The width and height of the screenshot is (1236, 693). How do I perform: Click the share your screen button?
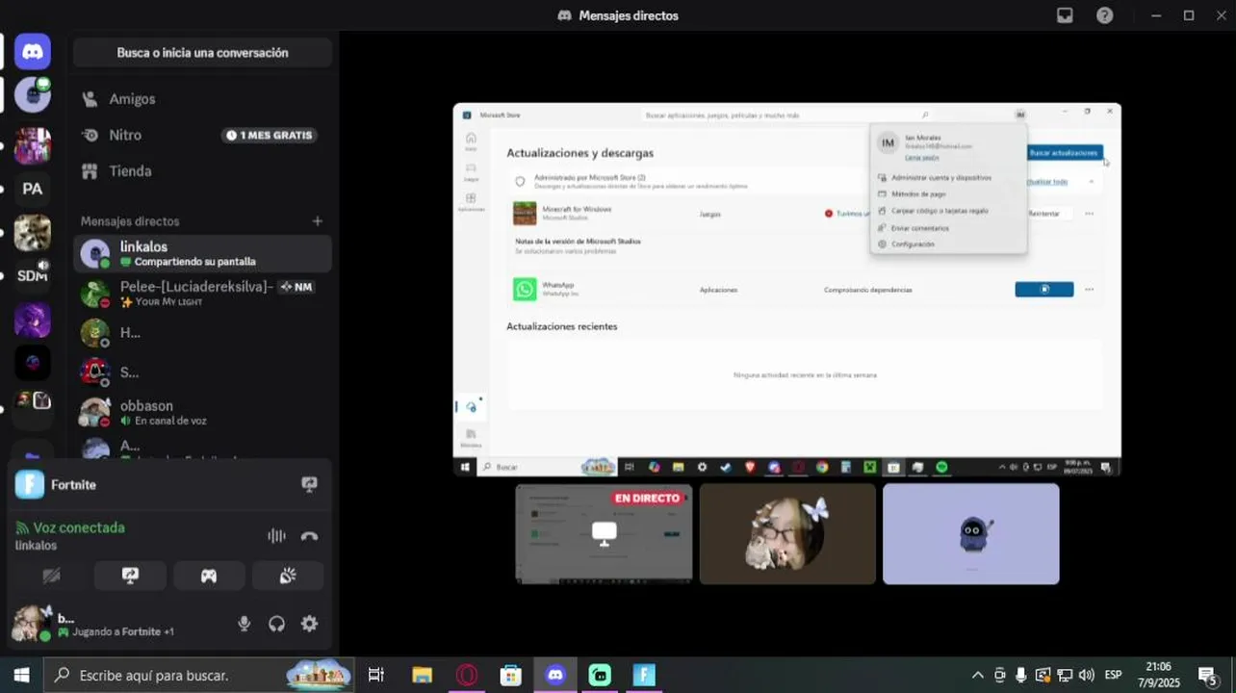click(x=130, y=576)
